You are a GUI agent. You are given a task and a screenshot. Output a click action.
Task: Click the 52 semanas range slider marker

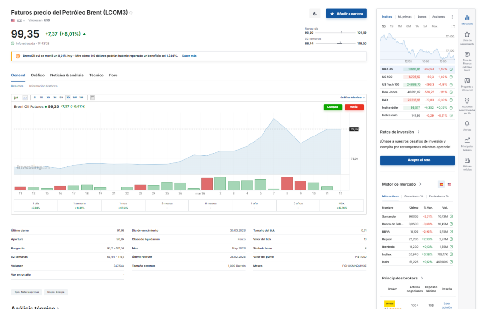point(340,43)
